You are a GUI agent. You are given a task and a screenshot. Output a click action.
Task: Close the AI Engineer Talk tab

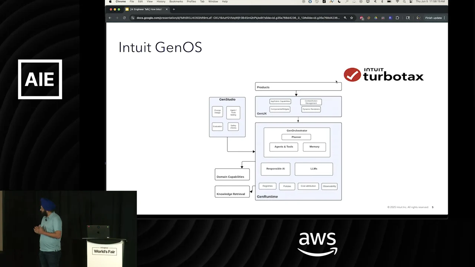167,9
